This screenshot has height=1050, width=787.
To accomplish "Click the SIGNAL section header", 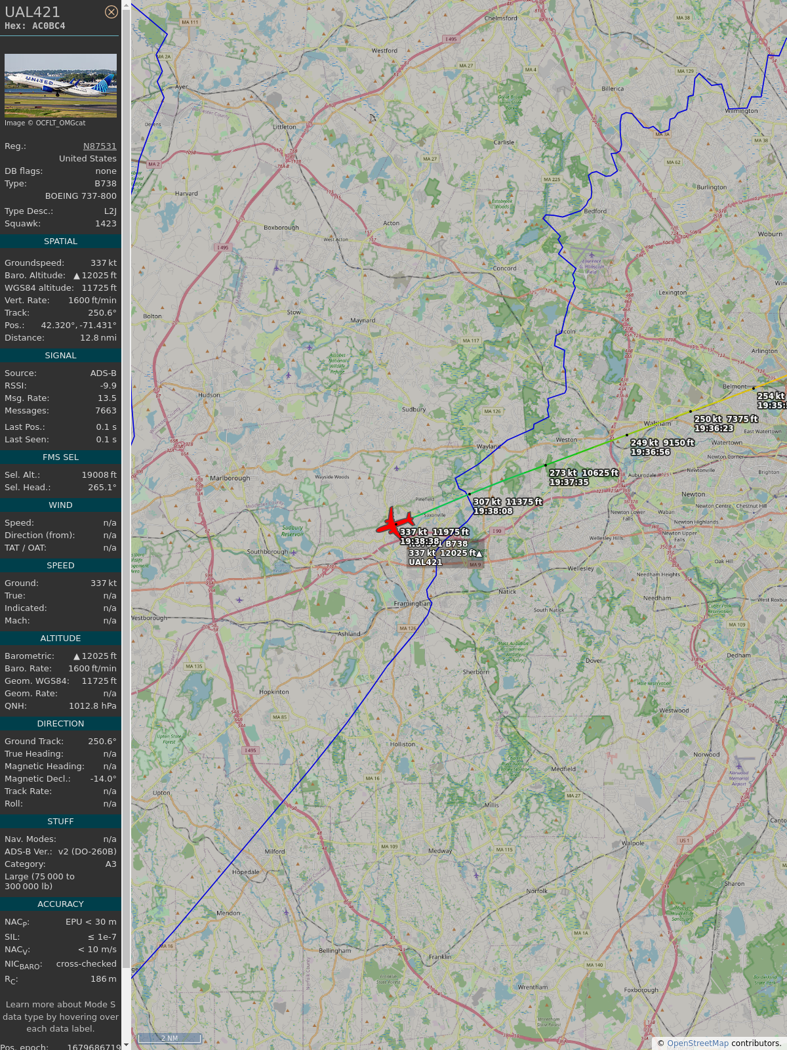I will [60, 356].
